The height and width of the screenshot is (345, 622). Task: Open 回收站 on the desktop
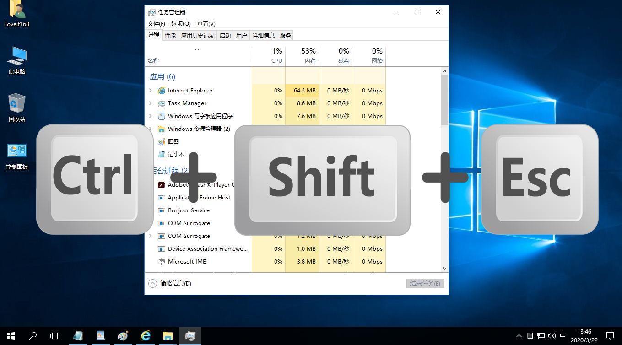(x=16, y=102)
